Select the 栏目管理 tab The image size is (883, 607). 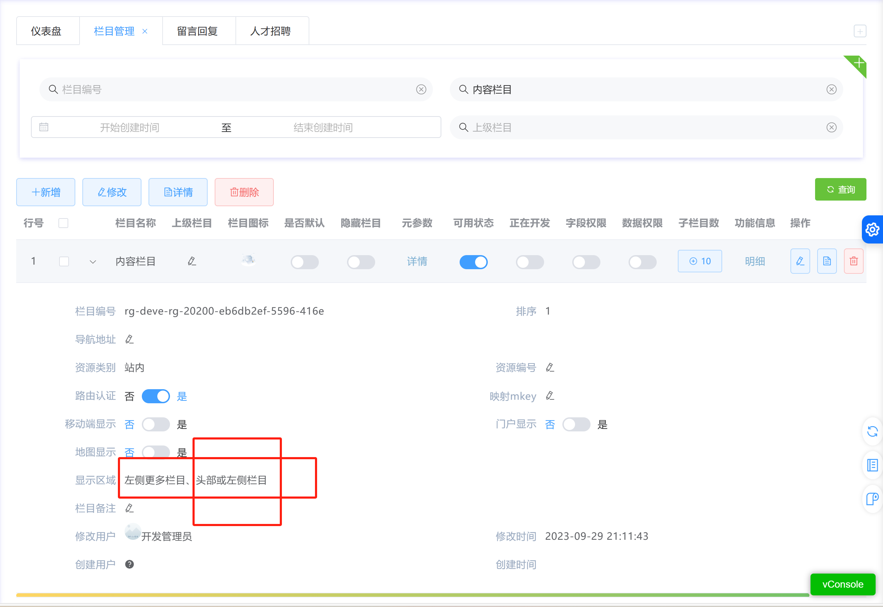pos(114,31)
